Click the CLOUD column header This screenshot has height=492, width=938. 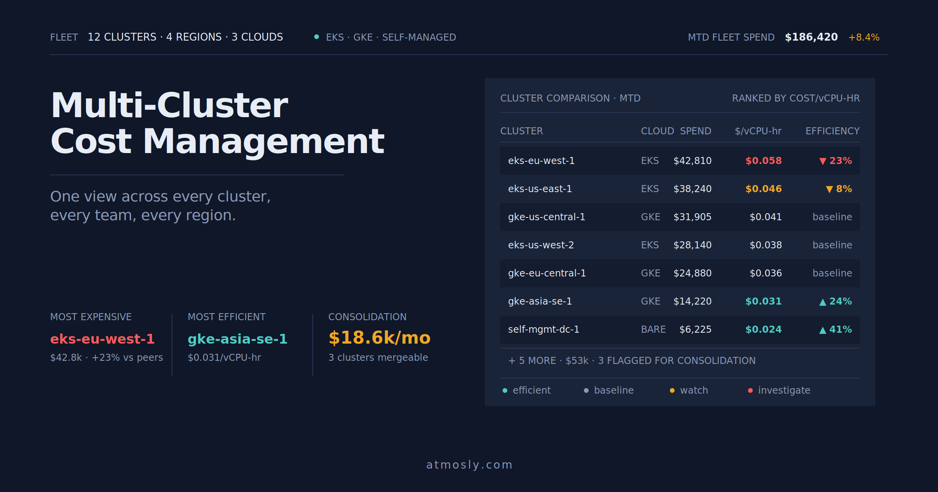pyautogui.click(x=657, y=131)
